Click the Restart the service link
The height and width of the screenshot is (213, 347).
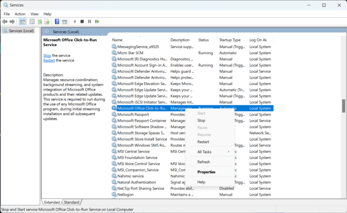49,61
